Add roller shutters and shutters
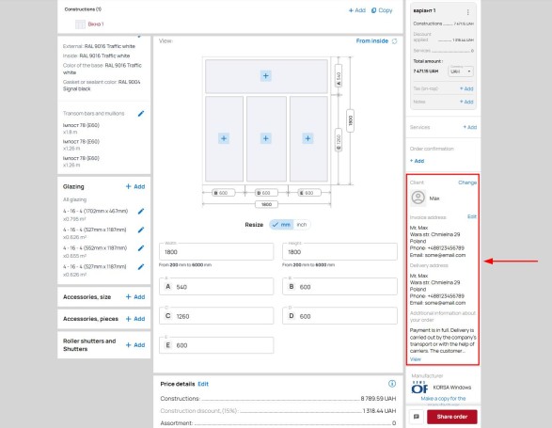 pos(135,345)
